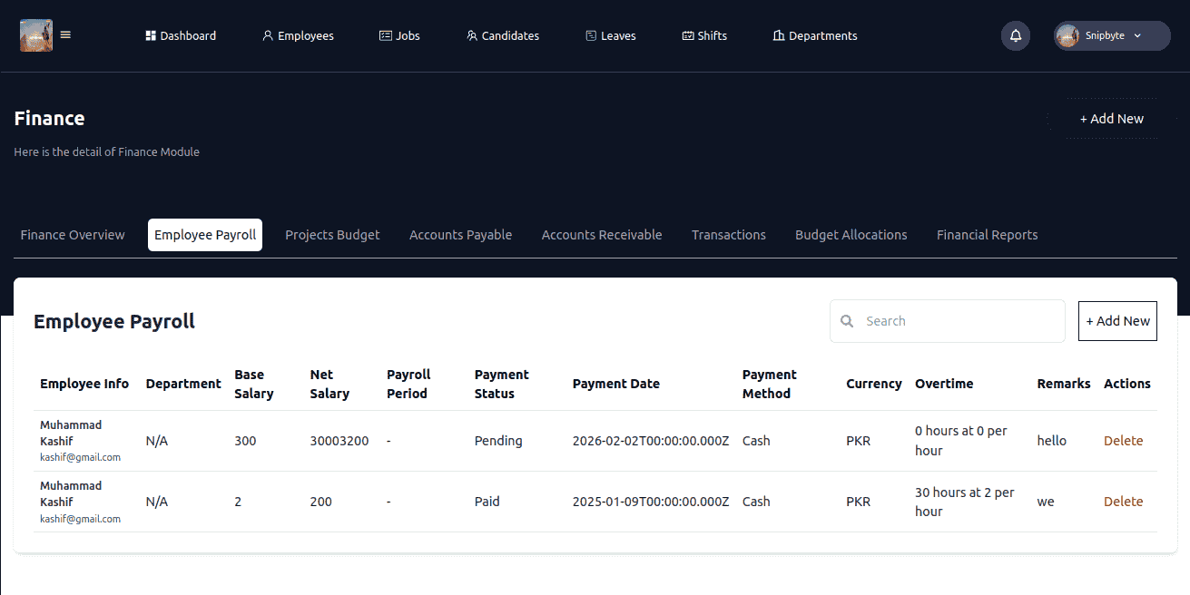1190x595 pixels.
Task: Click overtime '0 hours at 0 per hour'
Action: coord(961,441)
